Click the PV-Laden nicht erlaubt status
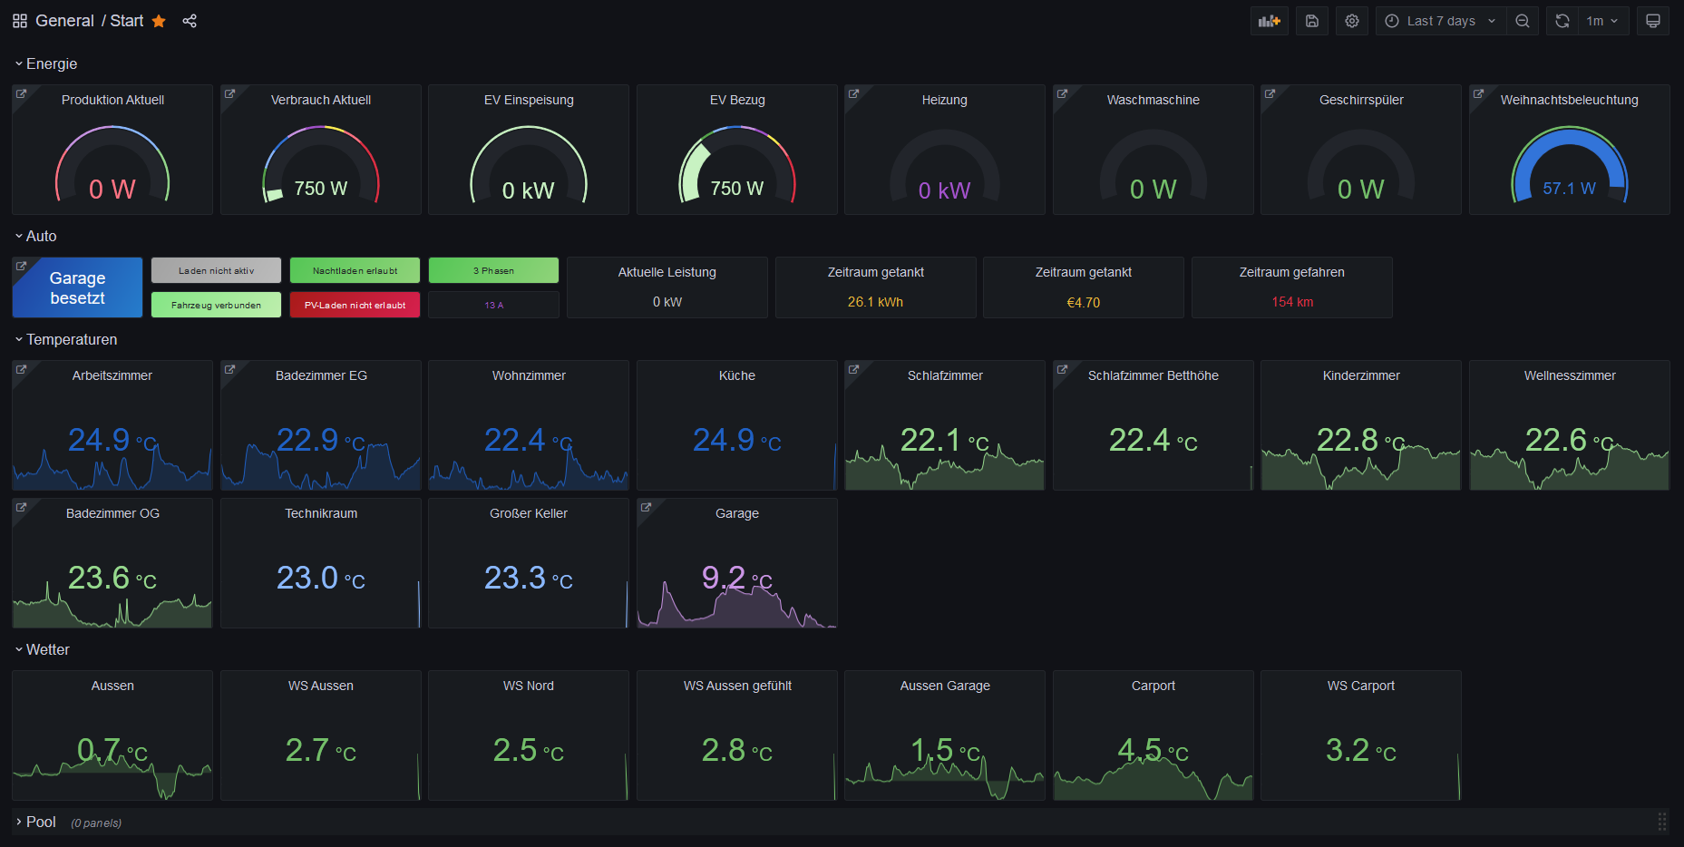1684x847 pixels. pyautogui.click(x=355, y=305)
